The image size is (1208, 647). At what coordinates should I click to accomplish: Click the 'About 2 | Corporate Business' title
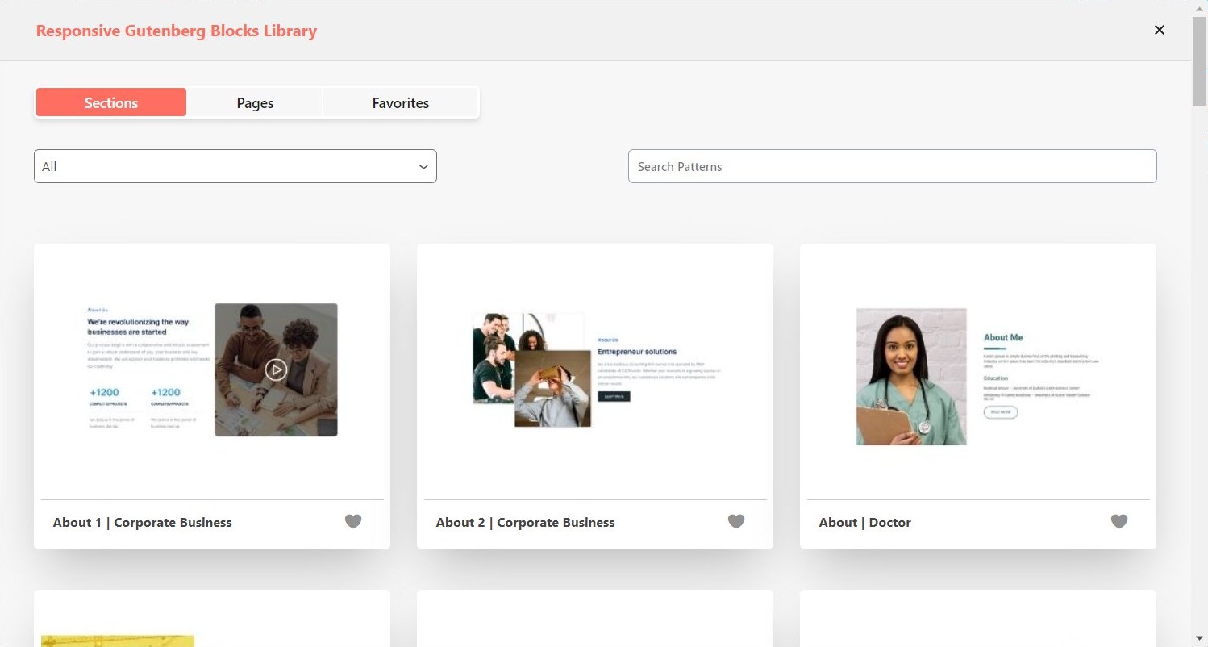tap(526, 523)
